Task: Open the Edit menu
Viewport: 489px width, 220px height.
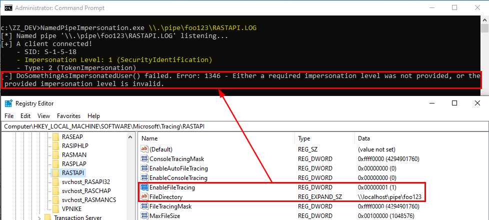Action: coord(25,115)
